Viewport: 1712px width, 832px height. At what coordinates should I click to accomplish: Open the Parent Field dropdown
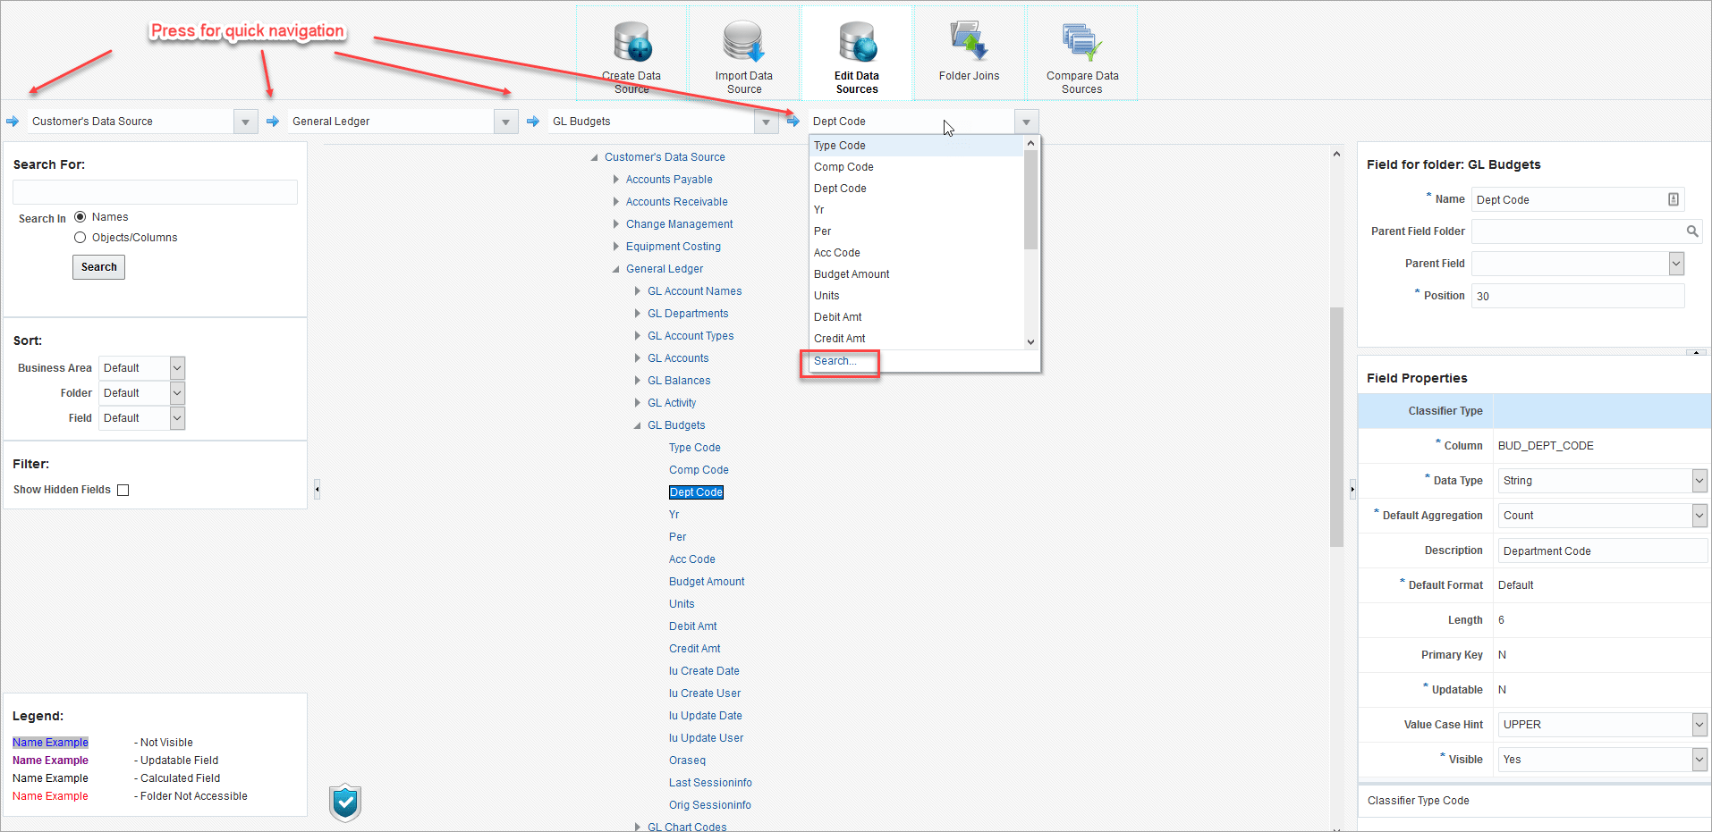[1676, 264]
